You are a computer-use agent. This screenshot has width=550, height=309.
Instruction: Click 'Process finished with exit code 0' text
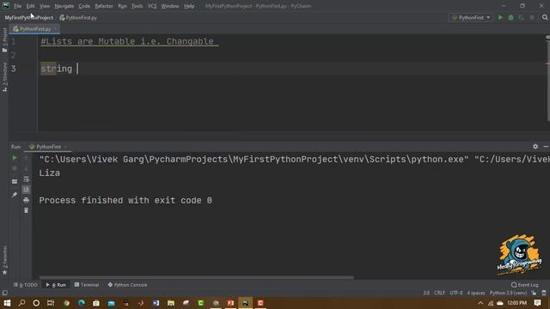pos(125,200)
